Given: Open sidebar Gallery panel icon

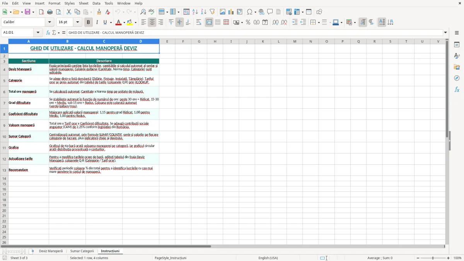Looking at the screenshot, I should coord(457,67).
